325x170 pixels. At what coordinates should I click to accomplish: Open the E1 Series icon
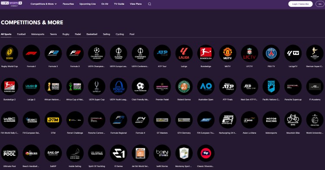119,153
